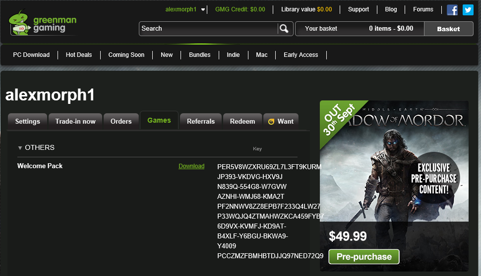Open the Settings tab
Image resolution: width=481 pixels, height=276 pixels.
click(28, 122)
